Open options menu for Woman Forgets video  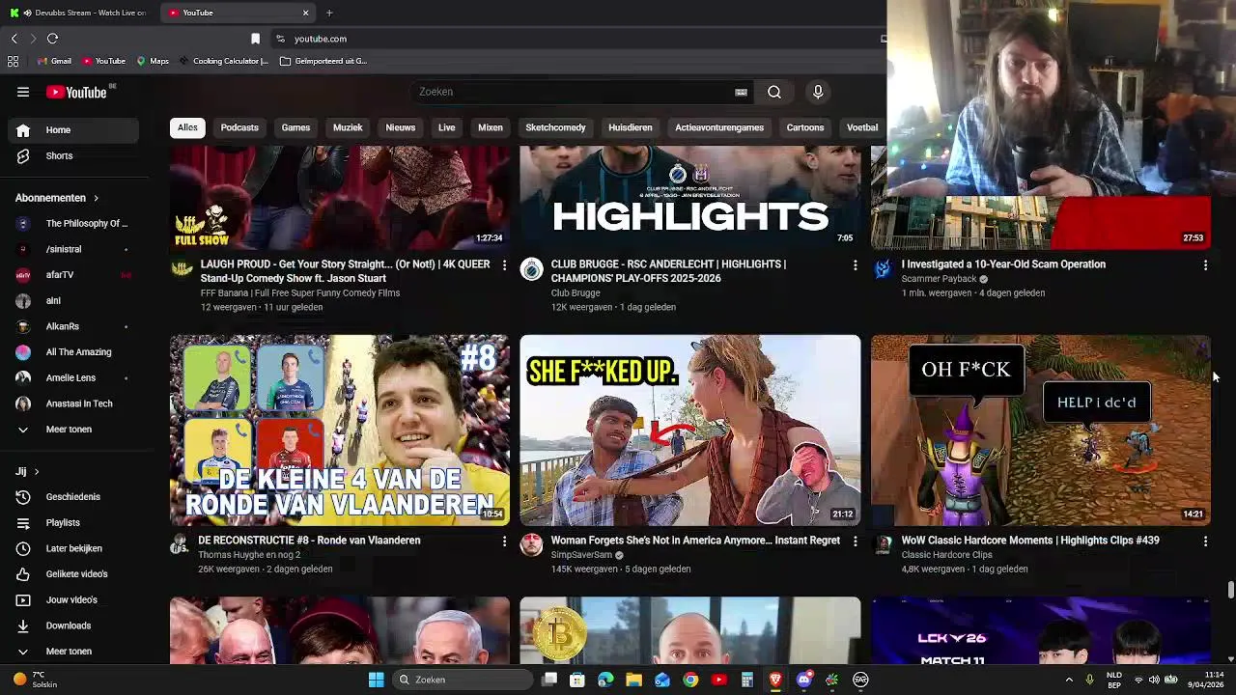pos(855,542)
